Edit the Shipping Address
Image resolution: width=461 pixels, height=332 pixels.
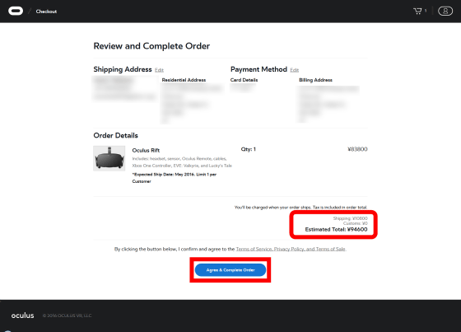tap(159, 70)
